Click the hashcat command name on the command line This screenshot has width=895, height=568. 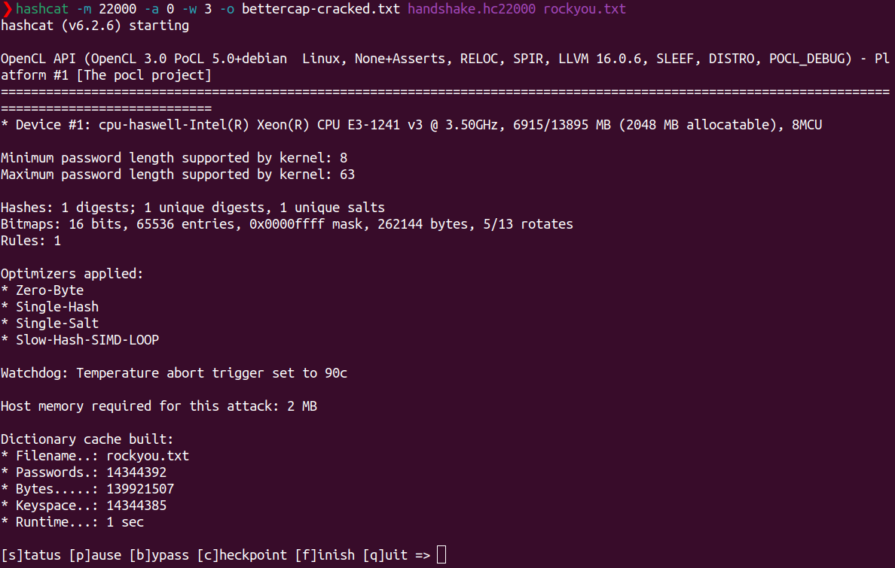(42, 10)
